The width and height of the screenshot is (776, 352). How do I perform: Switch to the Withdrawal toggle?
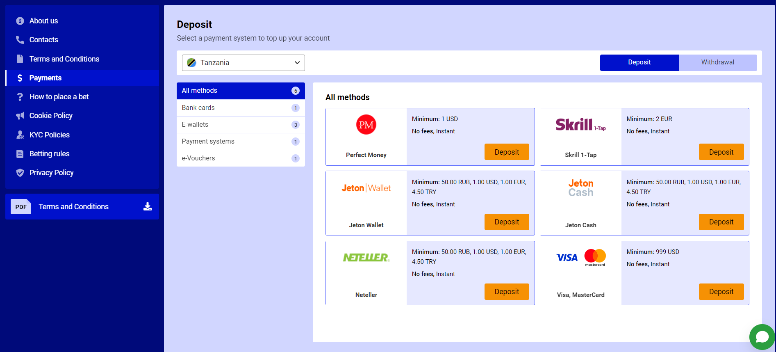(x=717, y=62)
